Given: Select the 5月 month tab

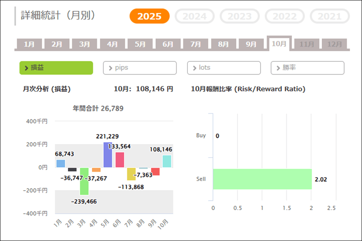Looking at the screenshot, I should 140,44.
